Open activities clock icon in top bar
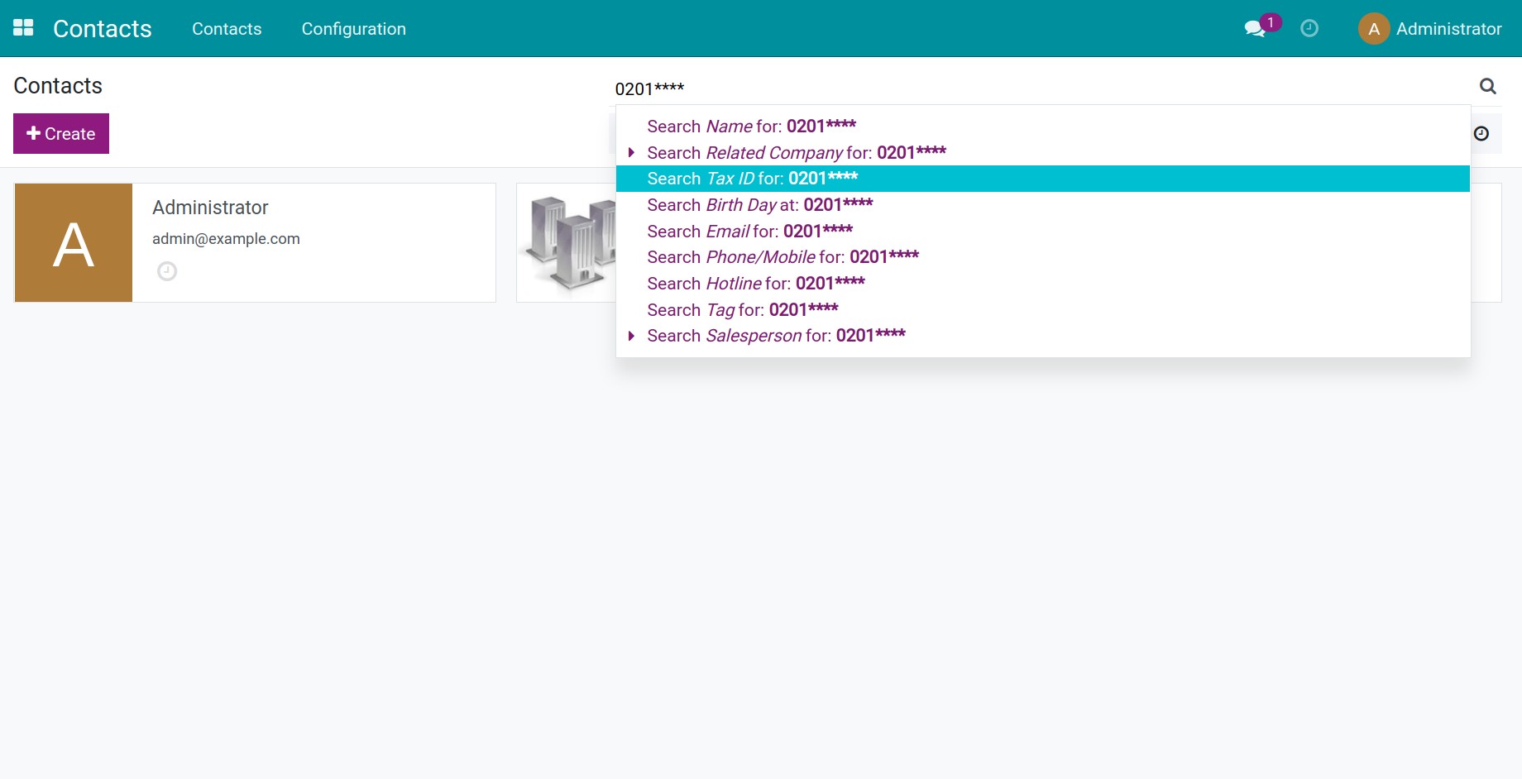Screen dimensions: 1522x779 pyautogui.click(x=1309, y=29)
